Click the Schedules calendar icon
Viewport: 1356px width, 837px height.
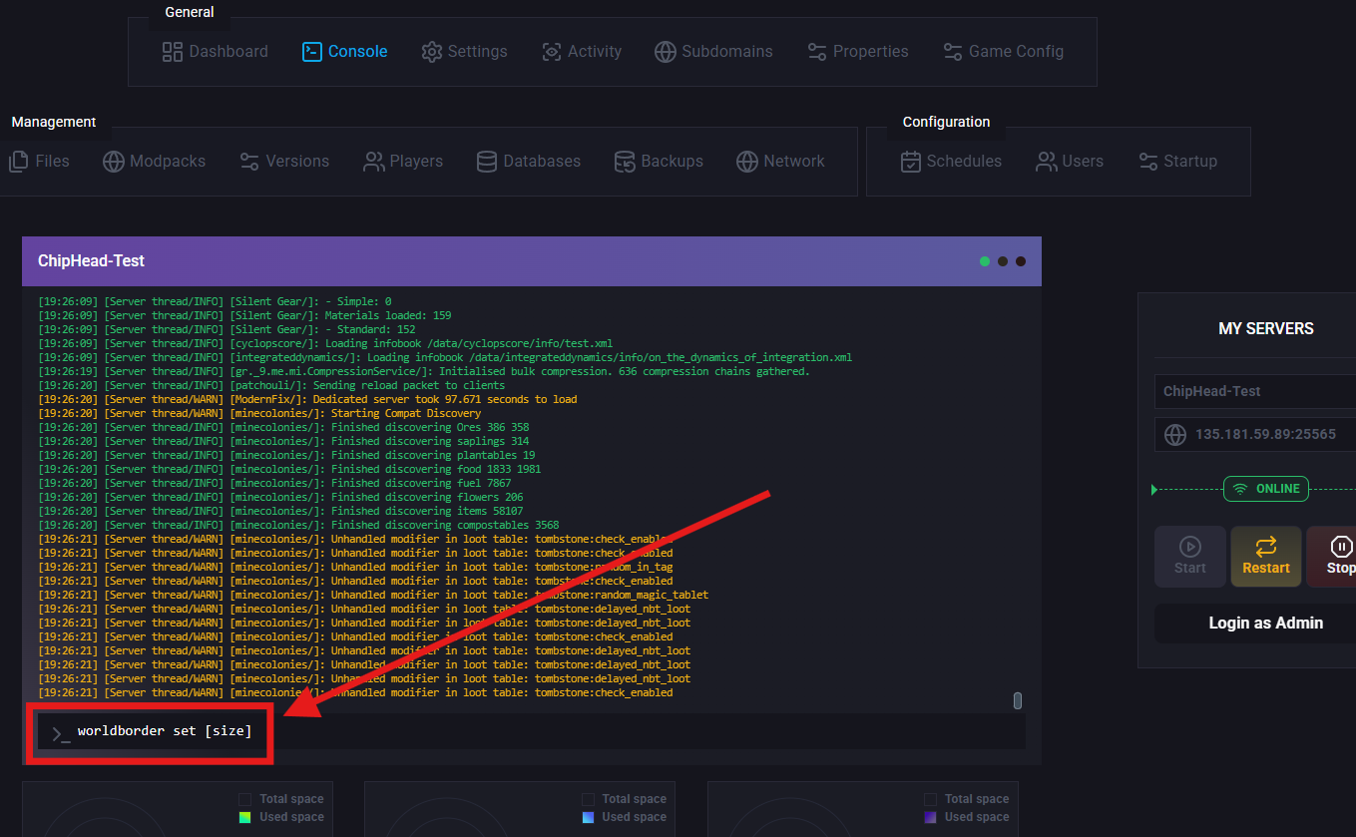(910, 162)
